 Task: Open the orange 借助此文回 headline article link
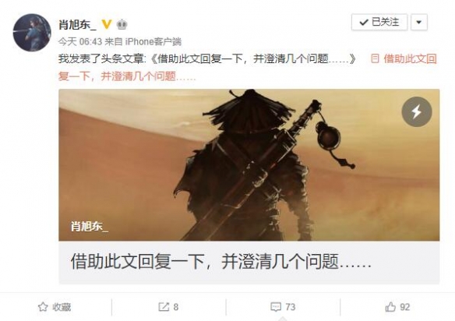click(410, 58)
